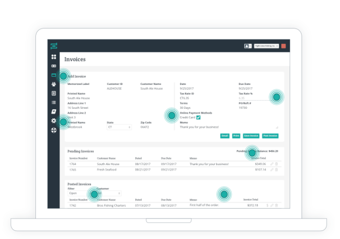Click the invoices card icon in sidebar
Image resolution: width=340 pixels, height=239 pixels.
click(x=53, y=75)
